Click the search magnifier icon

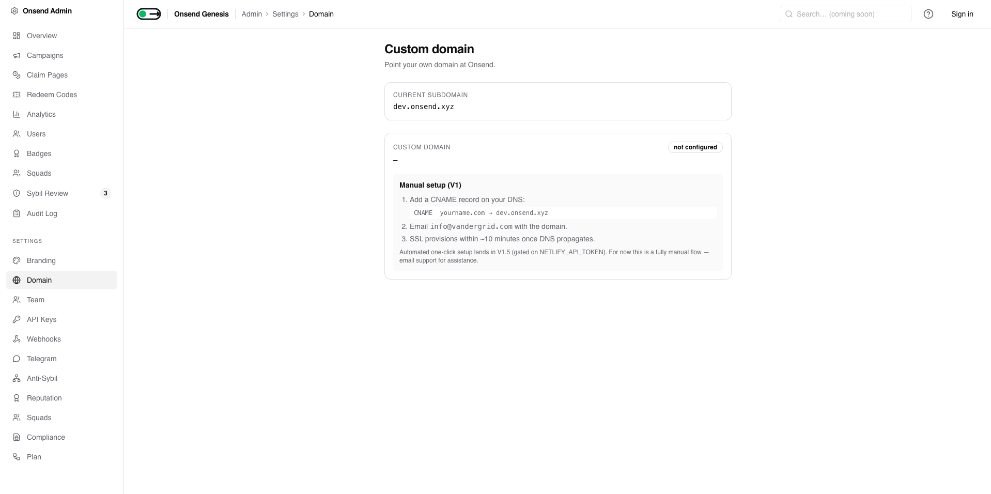pos(789,14)
